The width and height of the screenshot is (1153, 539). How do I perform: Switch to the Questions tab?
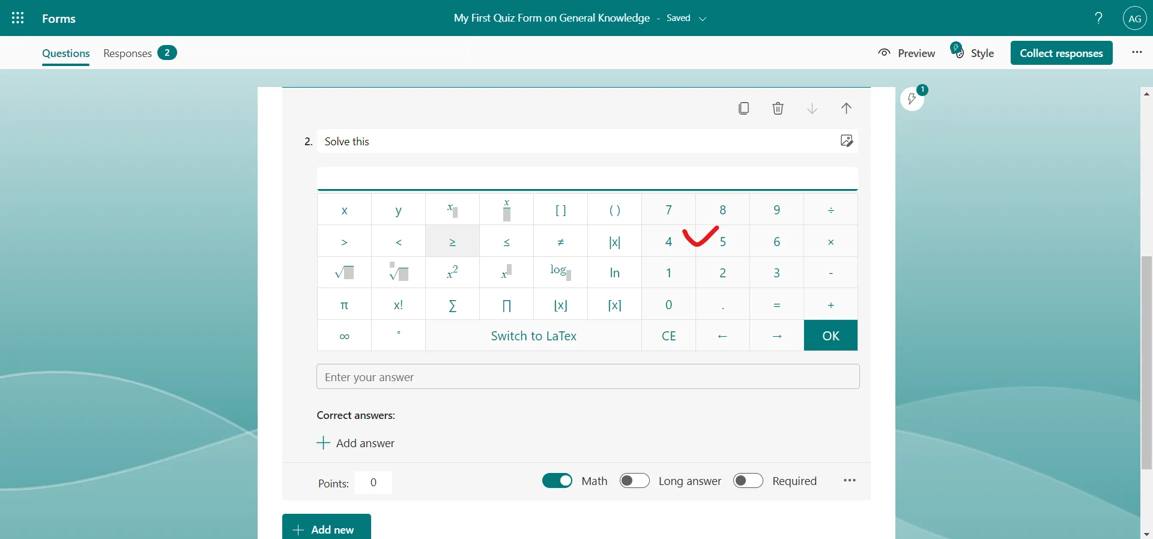pos(66,53)
